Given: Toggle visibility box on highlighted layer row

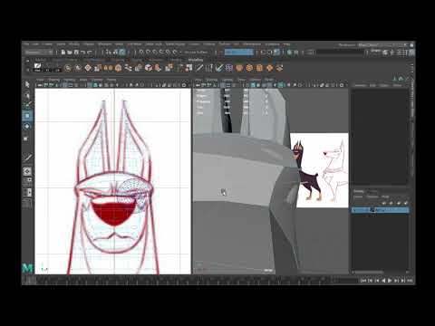Looking at the screenshot, I should 355,210.
